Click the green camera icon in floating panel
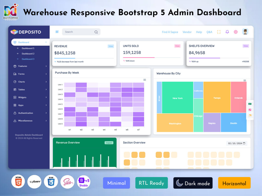Image resolution: width=262 pixels, height=196 pixels. tap(250, 104)
